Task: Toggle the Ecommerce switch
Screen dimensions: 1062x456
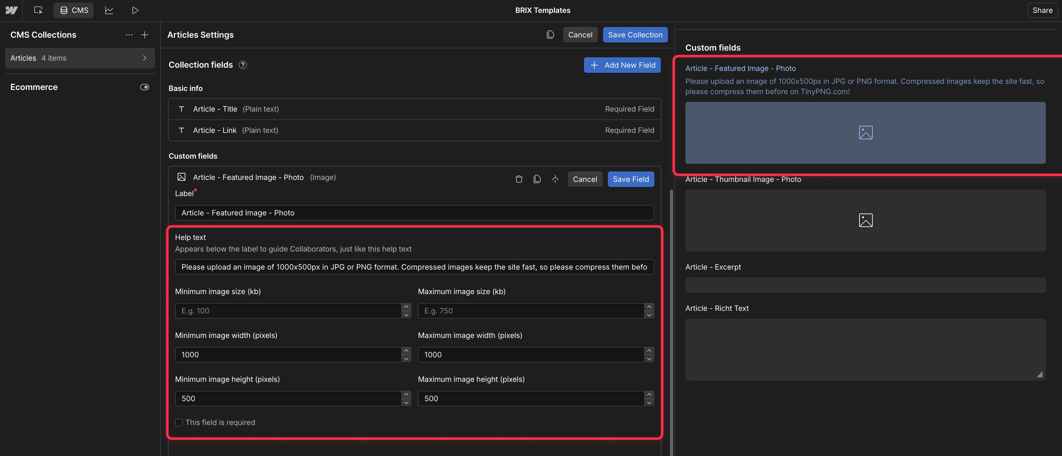Action: pyautogui.click(x=145, y=87)
